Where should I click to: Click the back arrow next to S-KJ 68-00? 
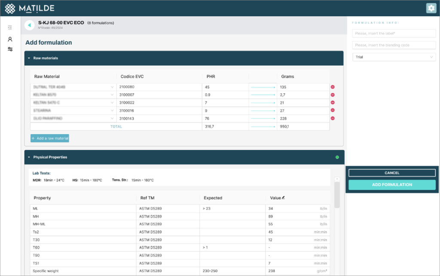tap(29, 25)
